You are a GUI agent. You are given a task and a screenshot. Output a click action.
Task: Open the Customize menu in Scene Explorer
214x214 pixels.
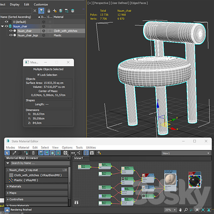pos(41,4)
